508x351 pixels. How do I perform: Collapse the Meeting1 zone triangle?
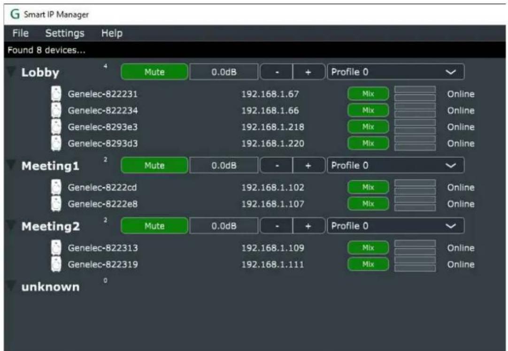(11, 165)
